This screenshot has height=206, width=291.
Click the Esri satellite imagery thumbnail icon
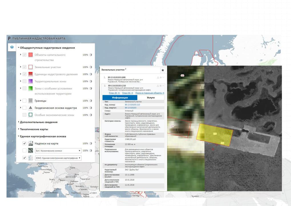pyautogui.click(x=31, y=150)
